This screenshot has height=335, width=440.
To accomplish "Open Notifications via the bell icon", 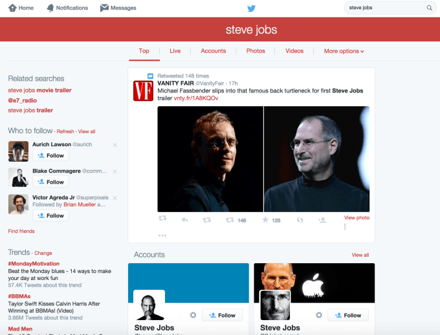I will (x=50, y=8).
